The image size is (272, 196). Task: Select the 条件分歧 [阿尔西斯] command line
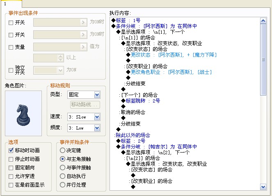(154, 26)
